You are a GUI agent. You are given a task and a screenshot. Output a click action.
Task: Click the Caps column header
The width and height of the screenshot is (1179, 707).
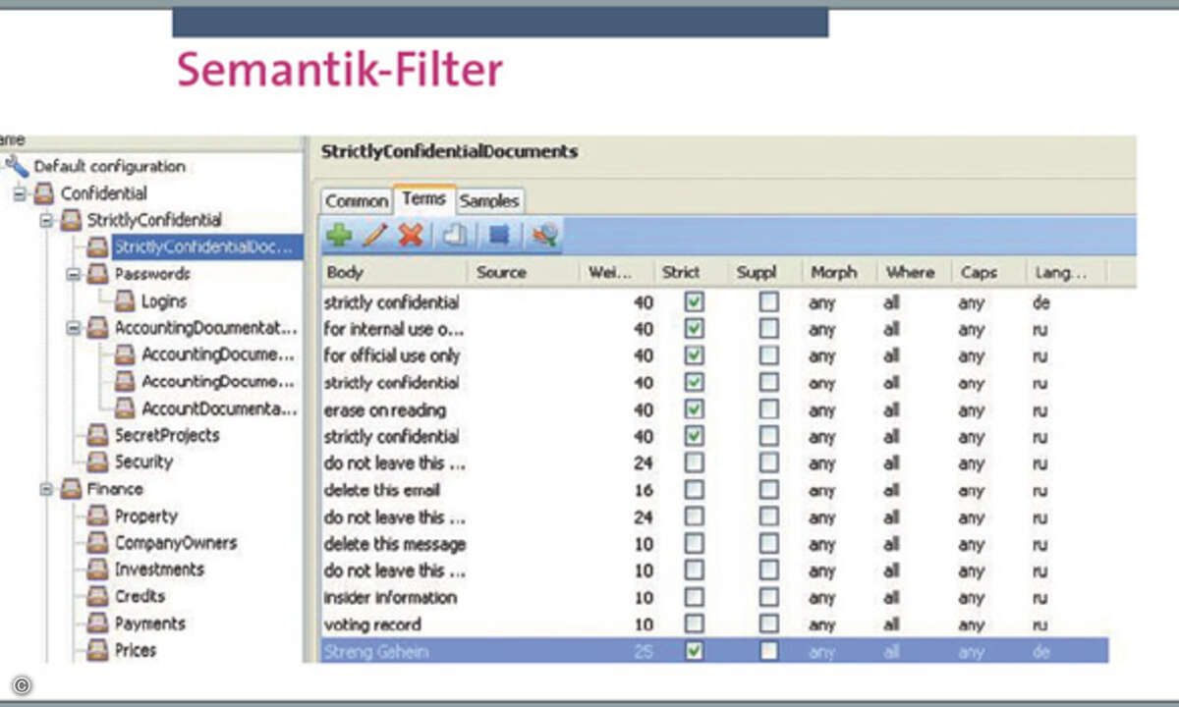point(986,272)
